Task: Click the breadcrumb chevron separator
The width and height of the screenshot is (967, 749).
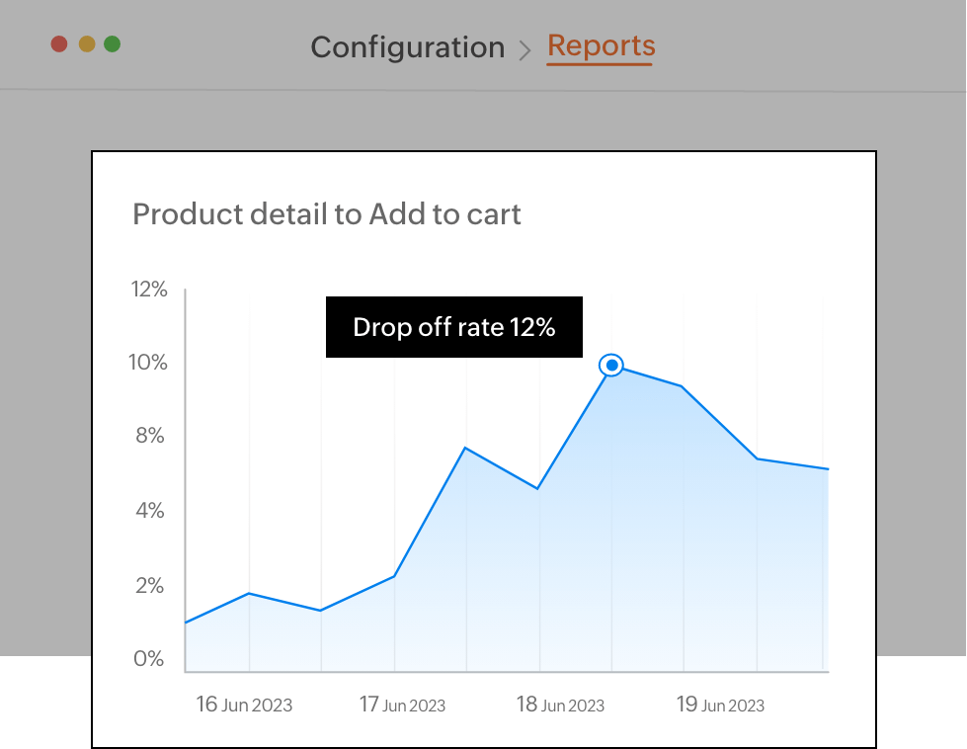Action: coord(525,48)
